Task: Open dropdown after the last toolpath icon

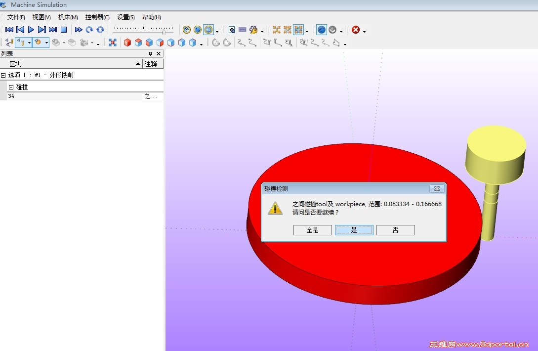Action: (345, 44)
